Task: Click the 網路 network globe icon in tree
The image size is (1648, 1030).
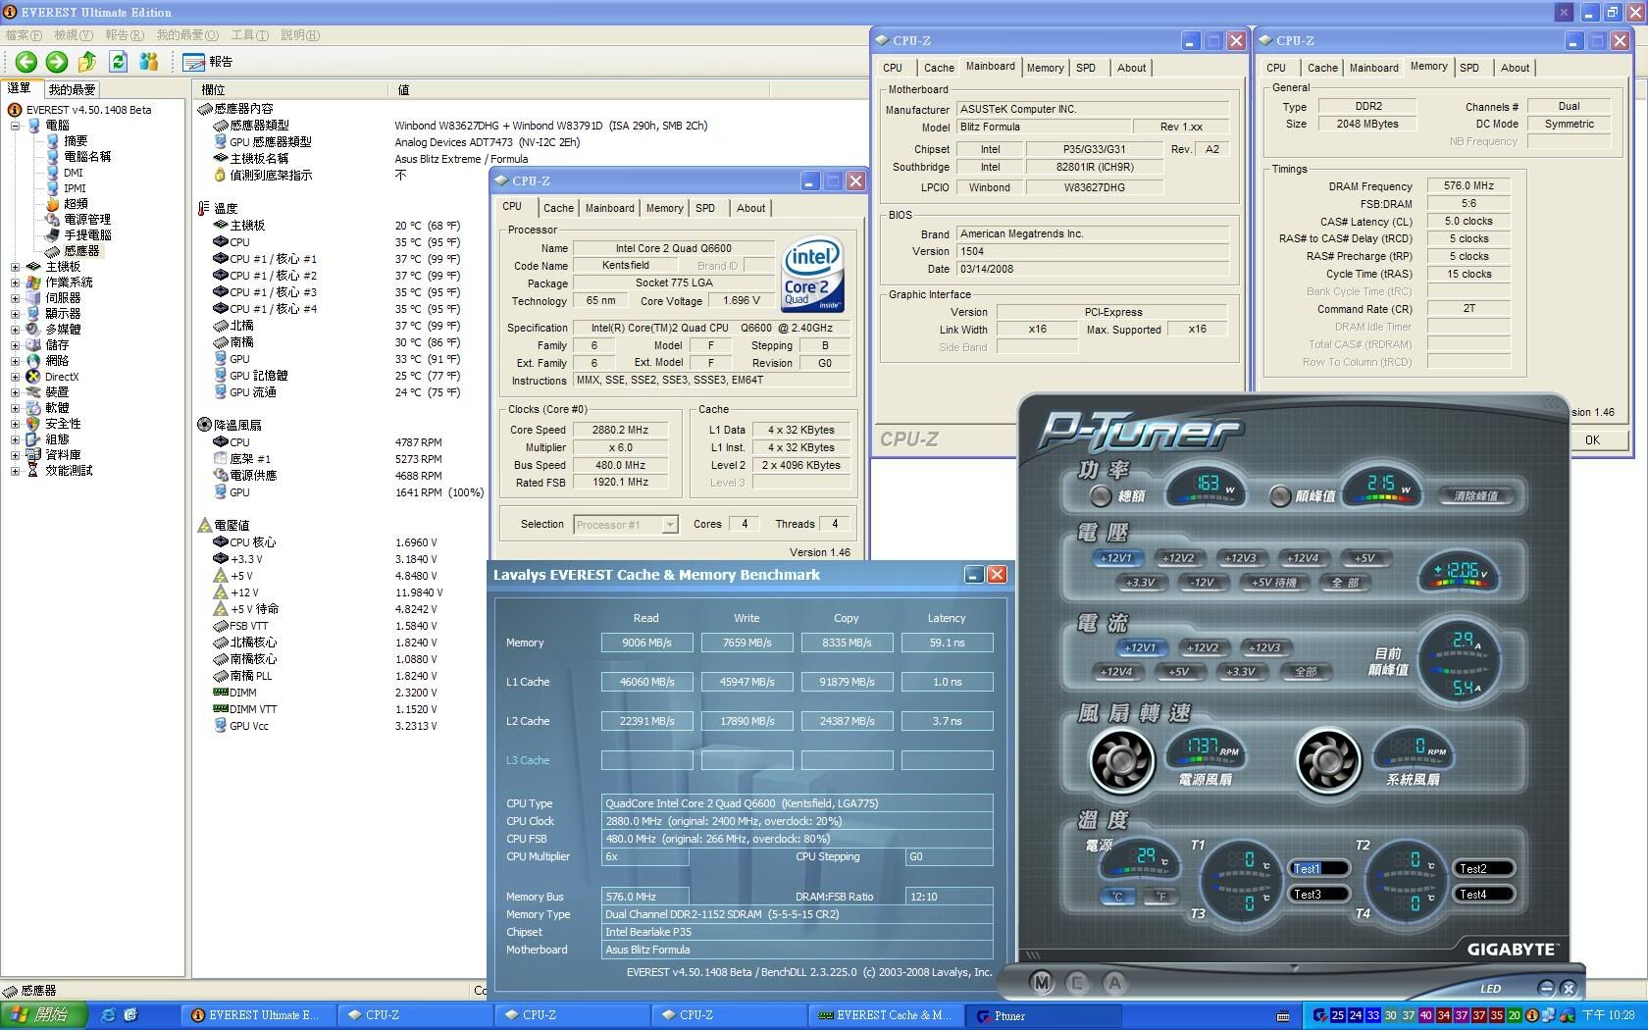Action: (x=34, y=361)
